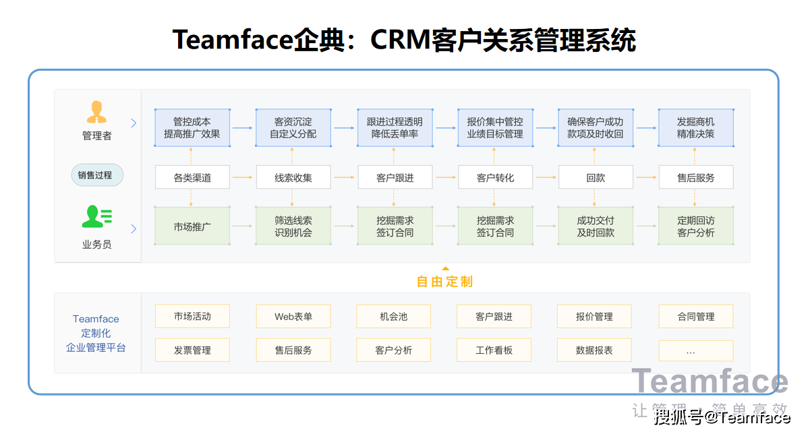Open the 客户跟进 module in platform section
The width and height of the screenshot is (808, 434).
tap(494, 316)
